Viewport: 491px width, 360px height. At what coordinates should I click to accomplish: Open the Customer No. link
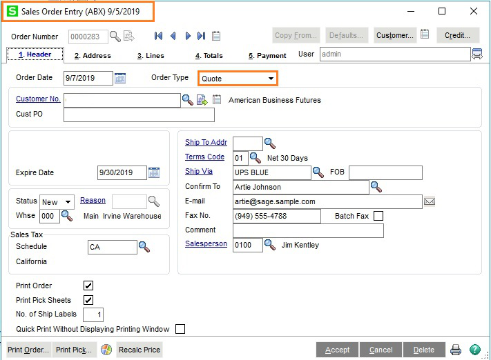pyautogui.click(x=38, y=99)
